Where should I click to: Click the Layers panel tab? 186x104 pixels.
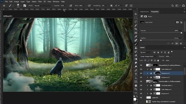coord(142,47)
